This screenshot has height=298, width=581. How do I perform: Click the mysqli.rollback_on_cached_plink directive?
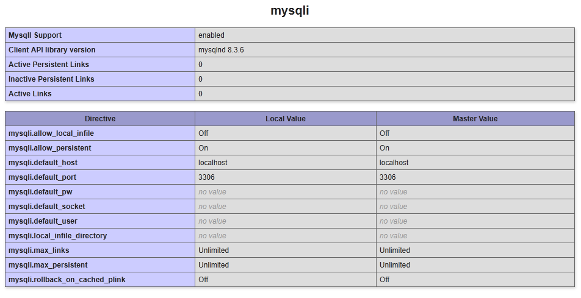67,280
